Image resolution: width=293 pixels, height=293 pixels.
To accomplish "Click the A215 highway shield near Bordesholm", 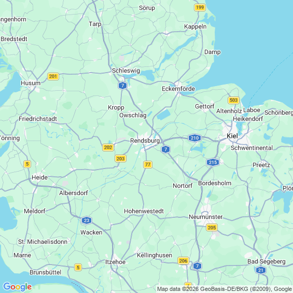I will [x=213, y=162].
